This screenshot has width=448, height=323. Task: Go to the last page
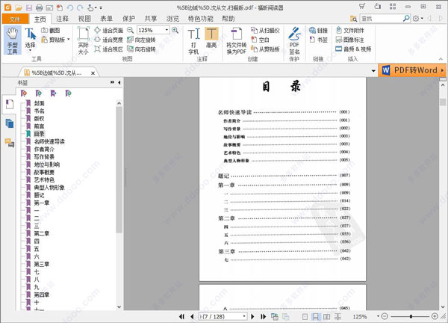click(263, 316)
